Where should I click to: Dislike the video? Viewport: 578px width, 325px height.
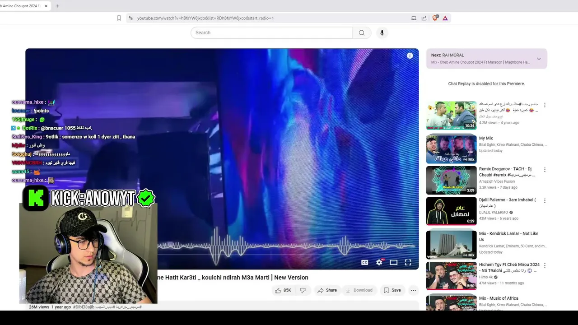tap(303, 290)
